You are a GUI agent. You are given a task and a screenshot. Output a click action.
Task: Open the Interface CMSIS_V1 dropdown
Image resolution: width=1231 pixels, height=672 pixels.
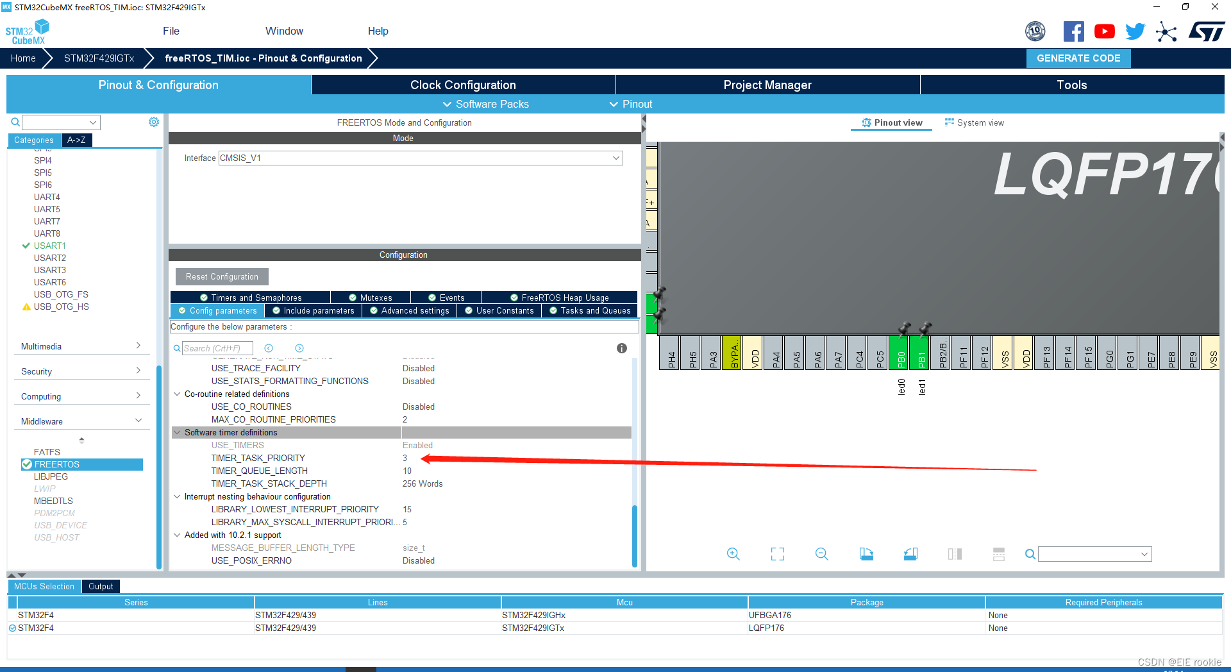tap(421, 158)
